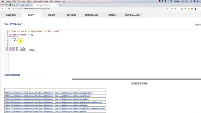
Task: Open Looney_Tunes_Character link in gender row
Action: pos(29,99)
